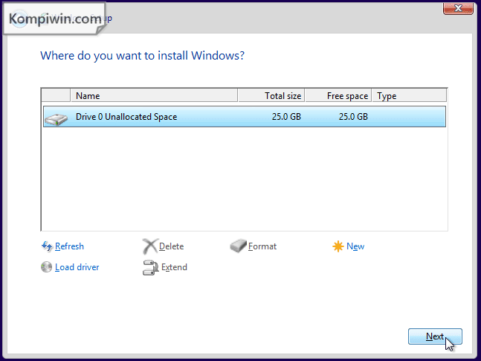This screenshot has width=481, height=361.
Task: Sort by the Type column header
Action: point(409,96)
